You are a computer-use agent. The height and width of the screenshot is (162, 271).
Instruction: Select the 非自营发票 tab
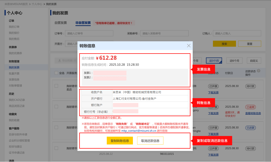(83, 23)
